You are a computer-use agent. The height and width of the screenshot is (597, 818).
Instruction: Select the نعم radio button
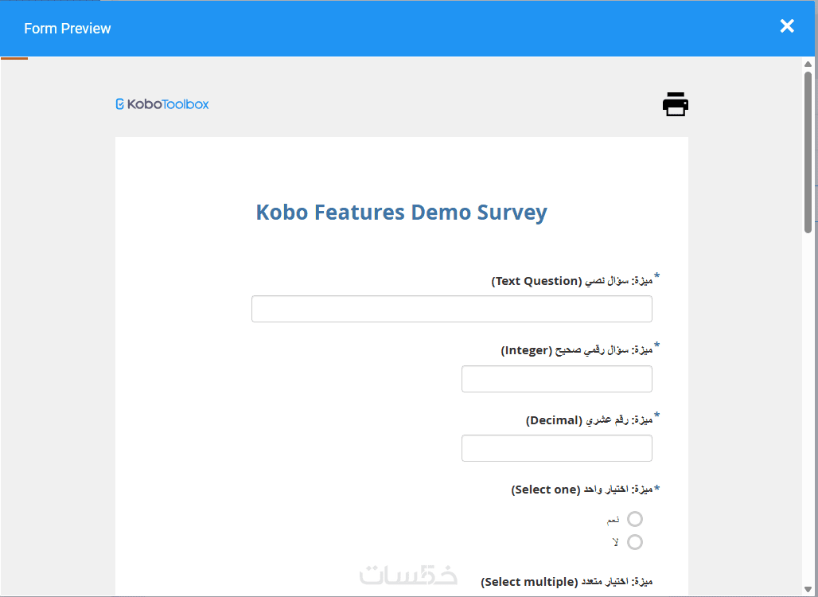tap(634, 519)
